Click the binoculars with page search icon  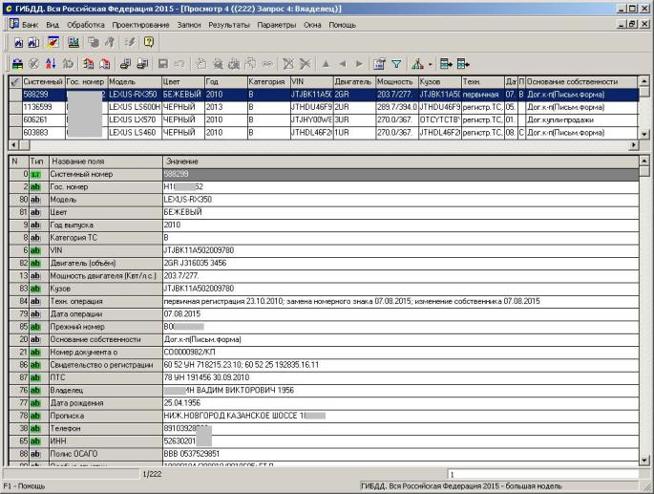click(x=33, y=42)
